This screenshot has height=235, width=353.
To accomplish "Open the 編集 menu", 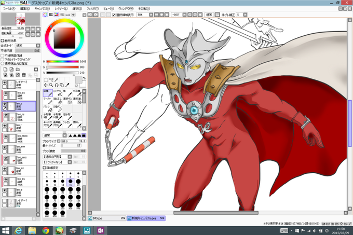I will (x=25, y=9).
